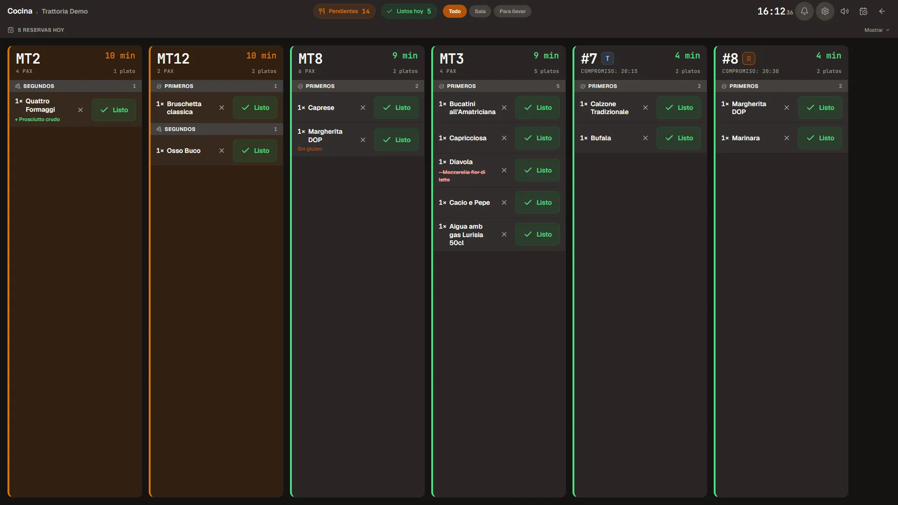The height and width of the screenshot is (505, 898).
Task: Mark Bruschetta classica as Listo
Action: [x=255, y=108]
